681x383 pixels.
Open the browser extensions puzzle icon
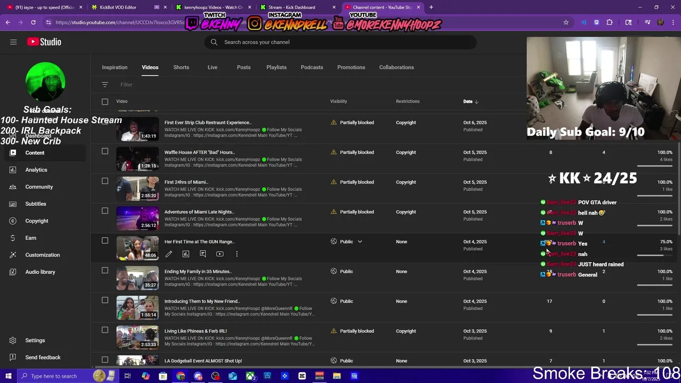[x=610, y=22]
